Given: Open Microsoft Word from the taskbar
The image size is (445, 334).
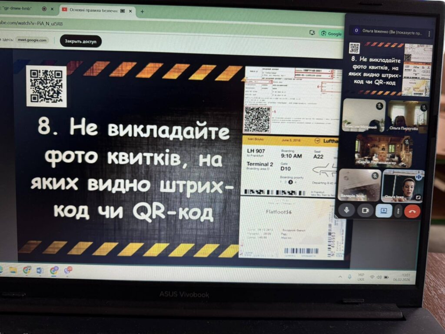Looking at the screenshot, I should [40, 271].
